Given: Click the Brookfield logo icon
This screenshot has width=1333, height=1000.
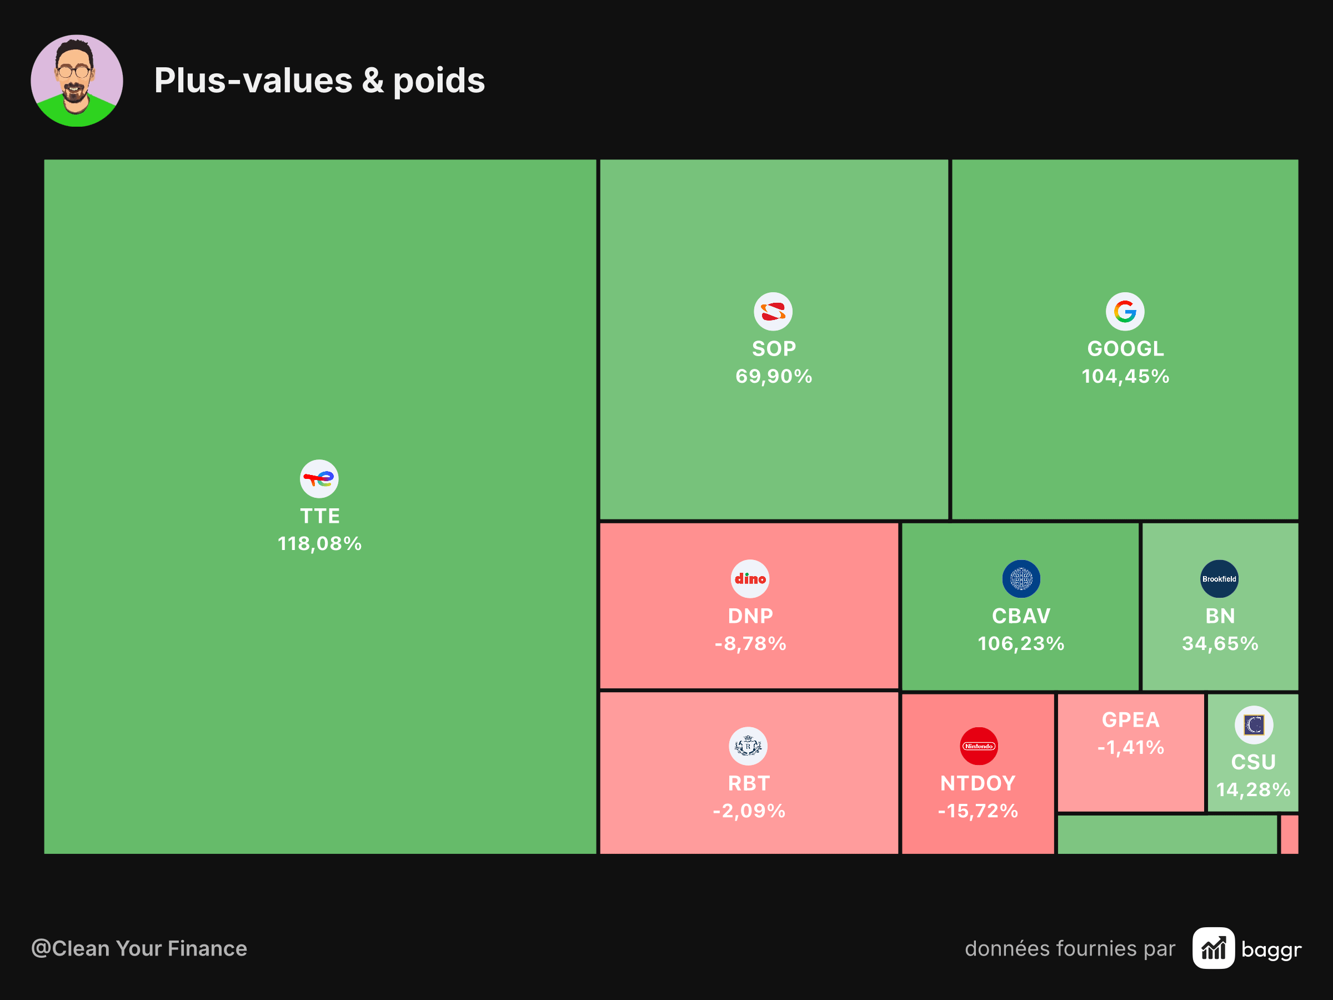Looking at the screenshot, I should coord(1219,579).
